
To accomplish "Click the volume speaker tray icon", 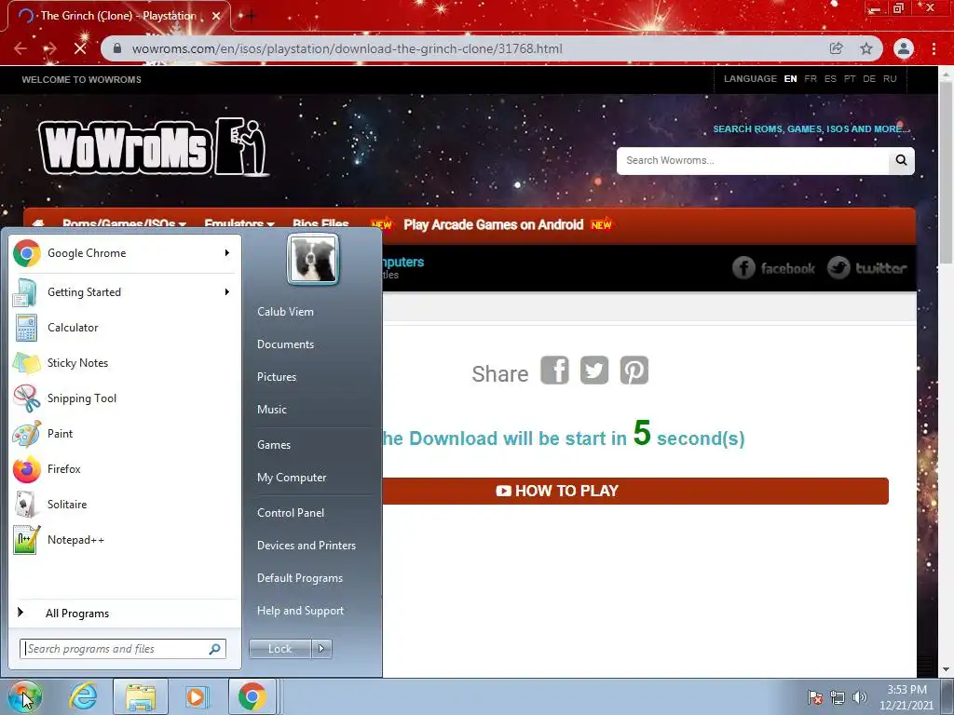I will [860, 697].
